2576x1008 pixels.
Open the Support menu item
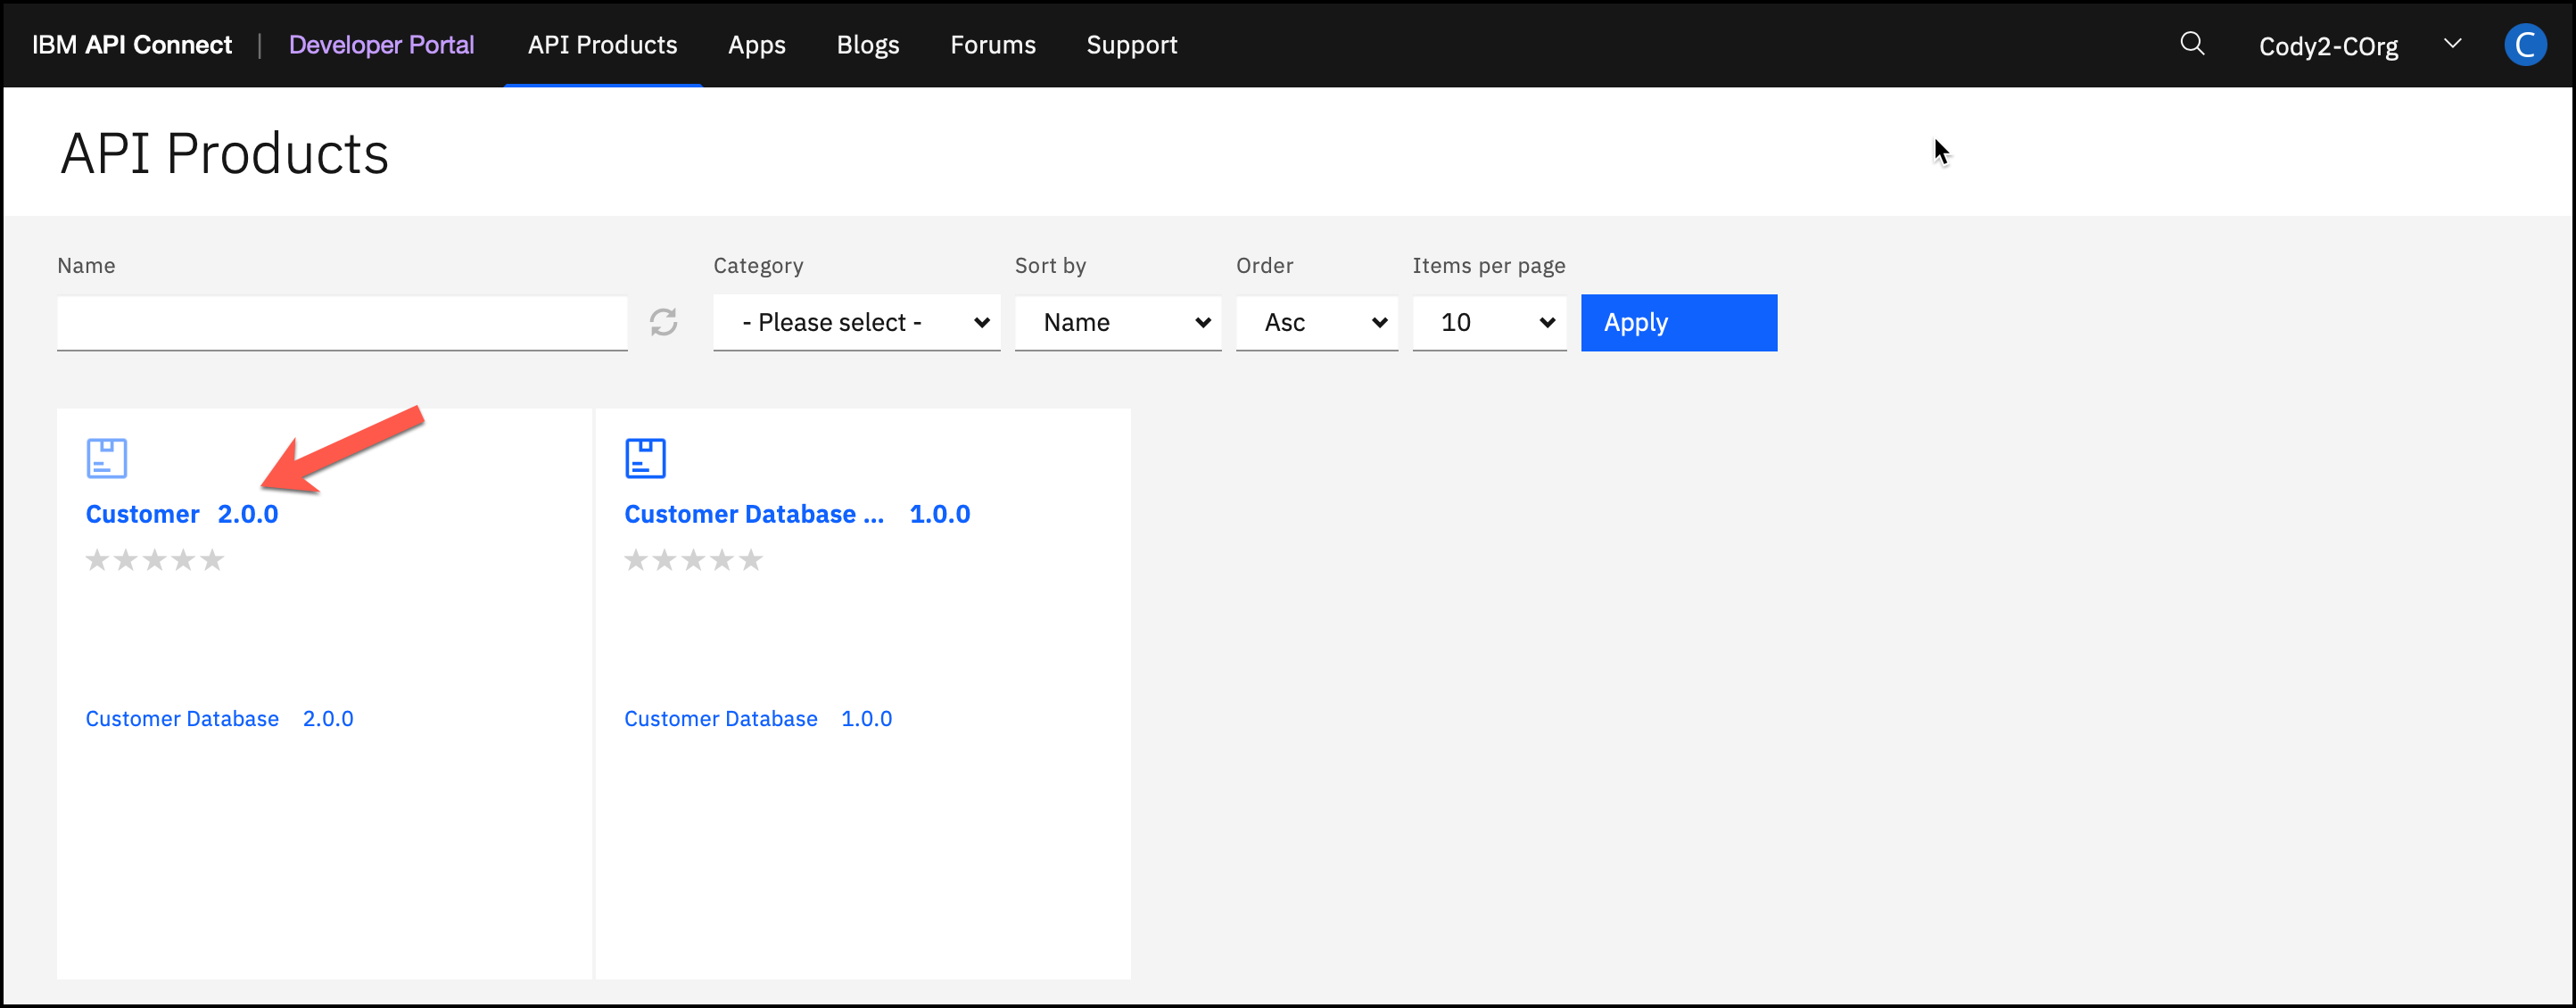[x=1131, y=45]
